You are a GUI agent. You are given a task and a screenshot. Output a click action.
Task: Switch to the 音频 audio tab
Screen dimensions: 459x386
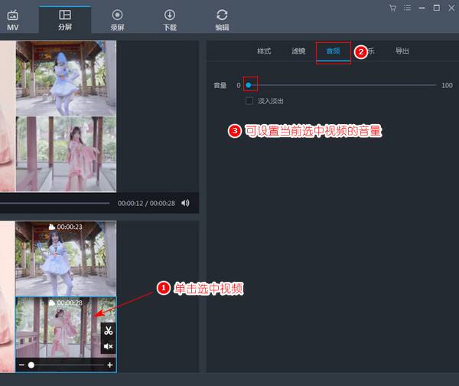click(x=333, y=51)
